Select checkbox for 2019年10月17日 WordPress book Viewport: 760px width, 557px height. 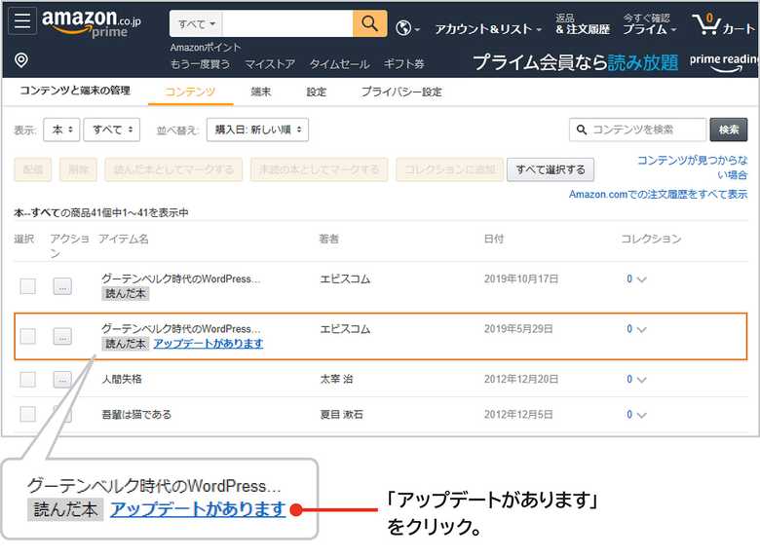click(x=27, y=286)
